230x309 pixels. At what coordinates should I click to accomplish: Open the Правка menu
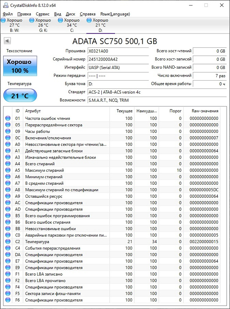click(24, 14)
